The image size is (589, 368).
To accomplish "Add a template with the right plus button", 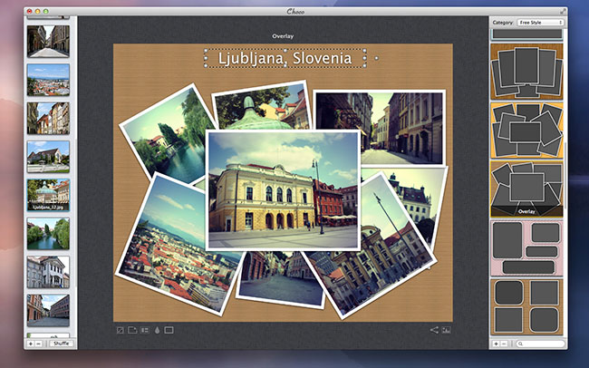I will pos(495,344).
